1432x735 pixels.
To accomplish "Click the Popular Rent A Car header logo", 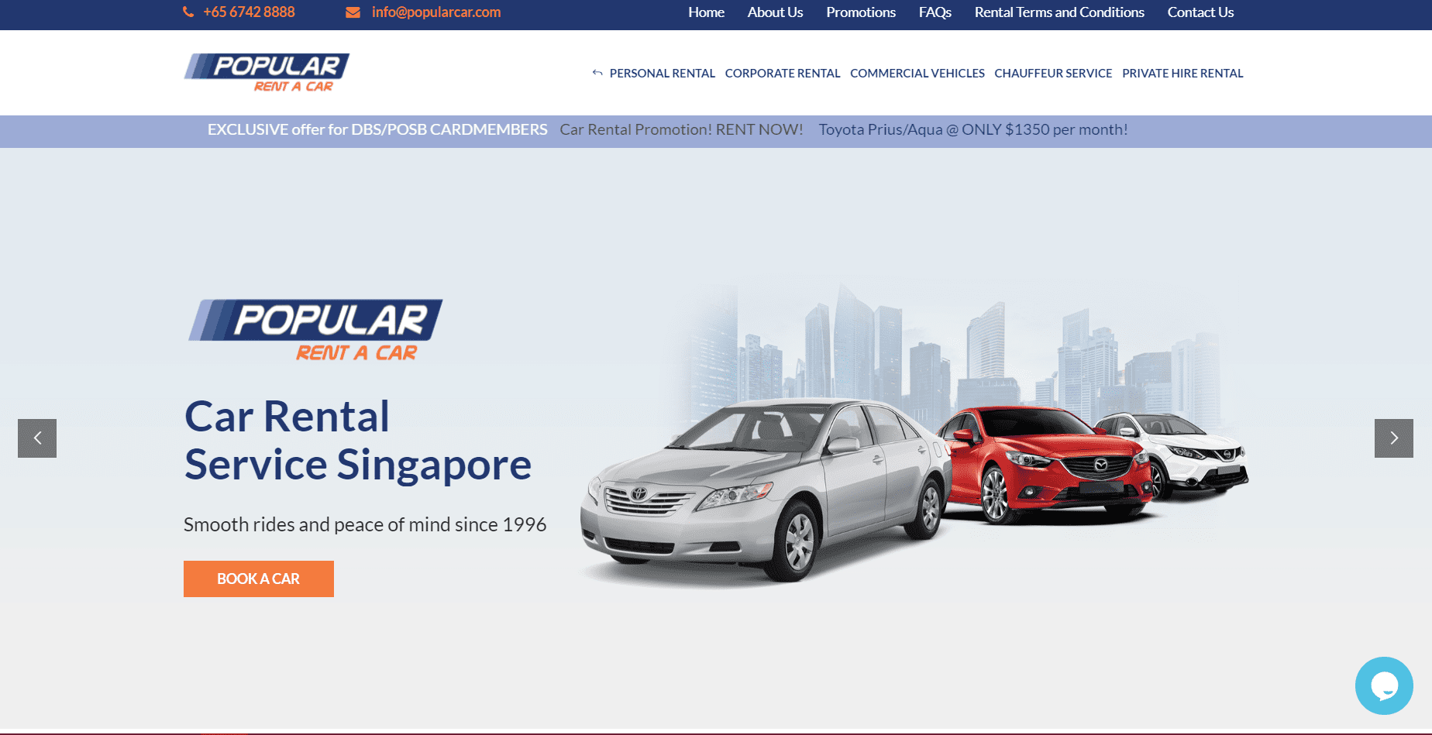I will [267, 73].
